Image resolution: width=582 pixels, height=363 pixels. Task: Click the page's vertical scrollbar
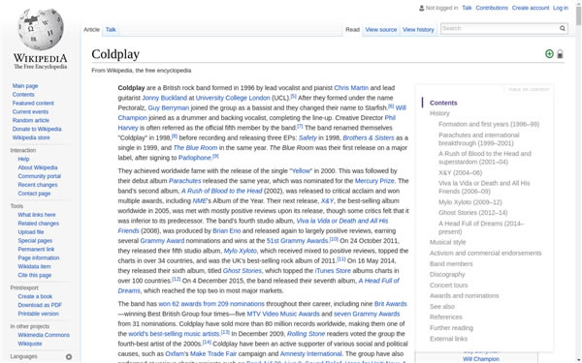click(x=579, y=182)
